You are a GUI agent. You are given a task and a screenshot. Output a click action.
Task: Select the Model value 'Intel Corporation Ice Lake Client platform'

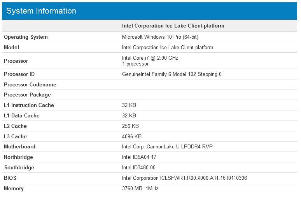pyautogui.click(x=167, y=47)
